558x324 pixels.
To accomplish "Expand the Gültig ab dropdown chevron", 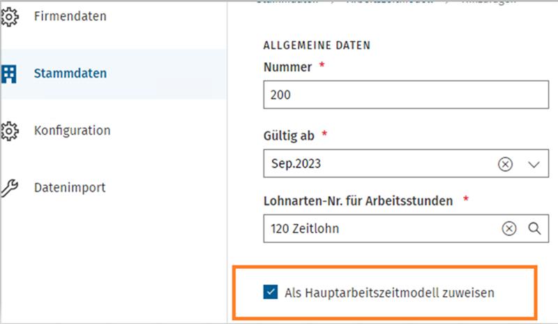I will pyautogui.click(x=534, y=164).
